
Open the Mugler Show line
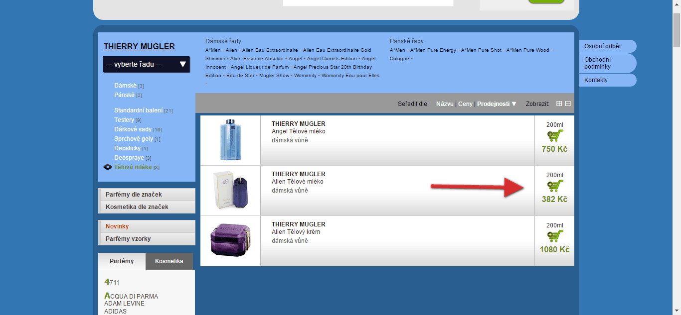274,76
